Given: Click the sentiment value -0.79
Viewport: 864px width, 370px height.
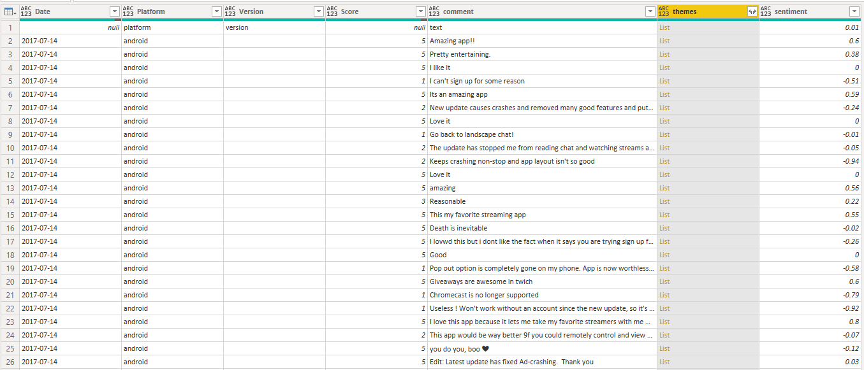Looking at the screenshot, I should (x=851, y=295).
